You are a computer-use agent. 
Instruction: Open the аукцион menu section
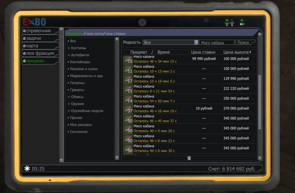(x=40, y=61)
